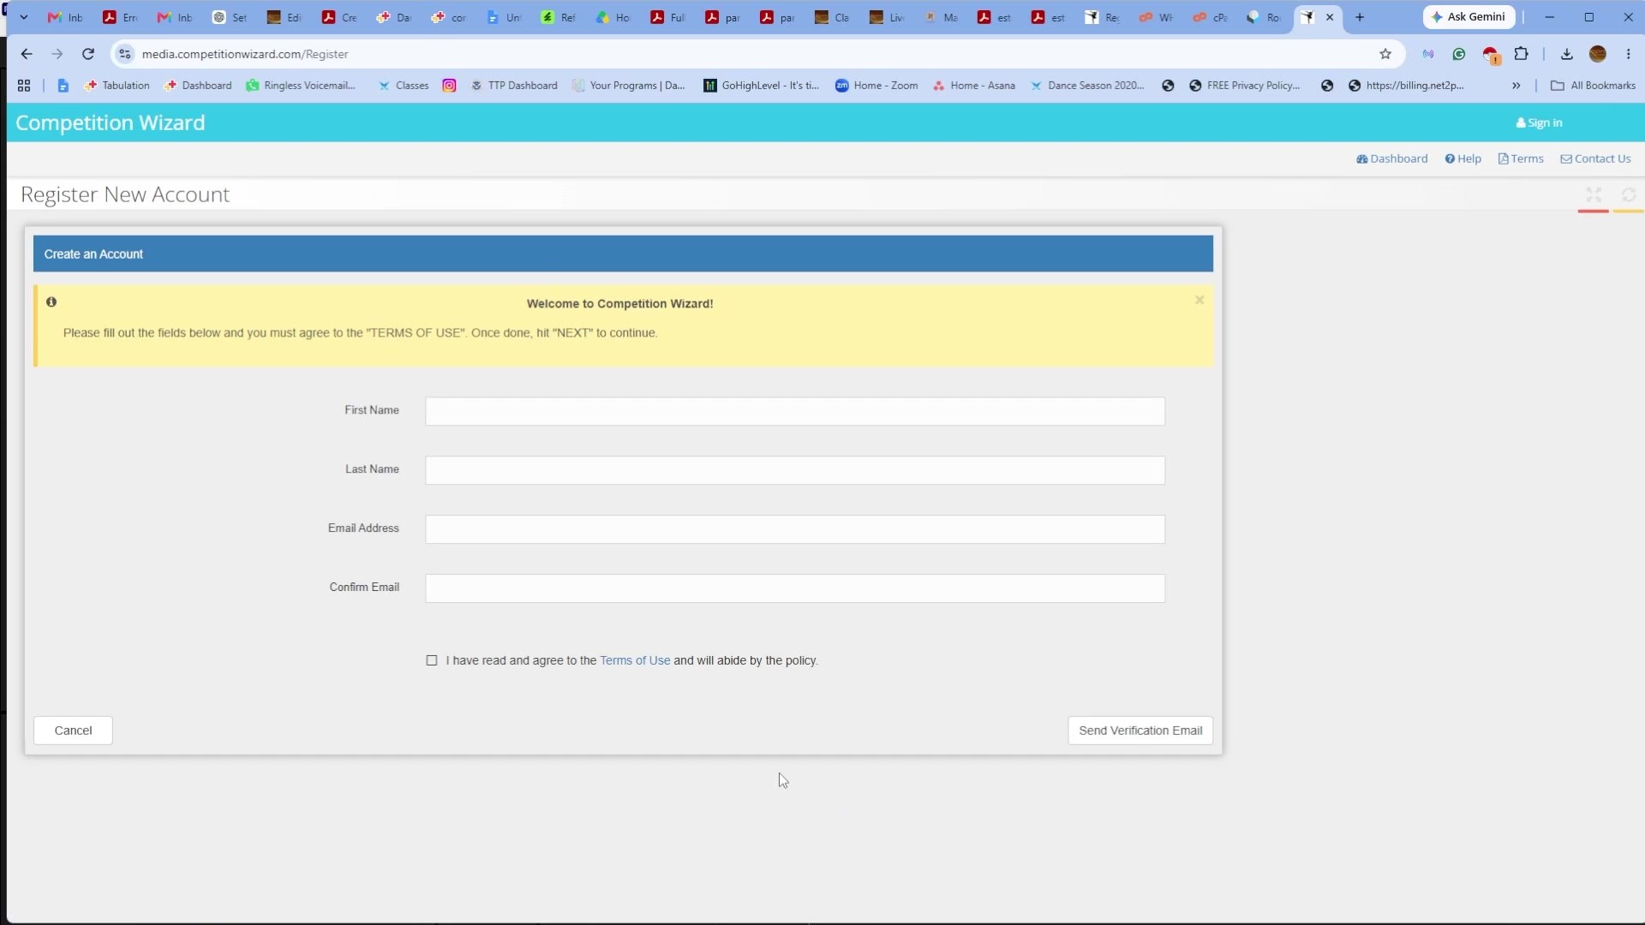Open the Tabulation bookmark
This screenshot has height=925, width=1645.
[x=117, y=86]
